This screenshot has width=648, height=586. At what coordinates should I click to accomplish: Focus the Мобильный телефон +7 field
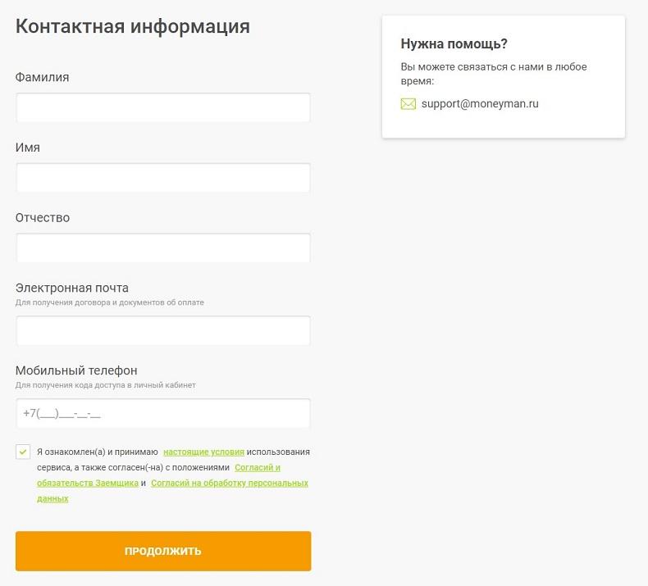pos(163,413)
